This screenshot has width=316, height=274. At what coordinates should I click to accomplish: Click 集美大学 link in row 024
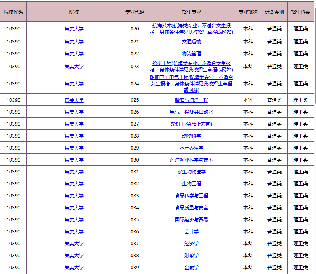tap(74, 84)
